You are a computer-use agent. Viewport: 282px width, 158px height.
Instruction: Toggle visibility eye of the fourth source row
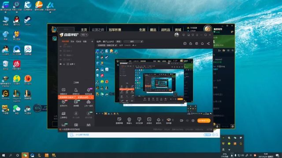(61, 60)
